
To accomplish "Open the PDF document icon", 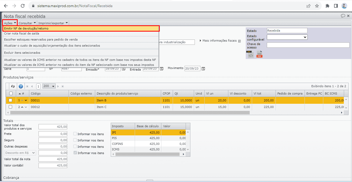I will click(x=259, y=54).
